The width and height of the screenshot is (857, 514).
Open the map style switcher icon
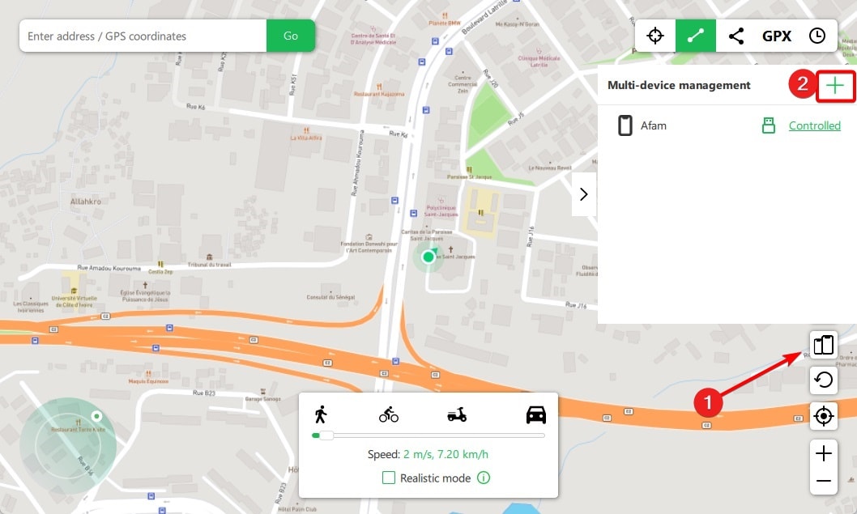pos(823,345)
